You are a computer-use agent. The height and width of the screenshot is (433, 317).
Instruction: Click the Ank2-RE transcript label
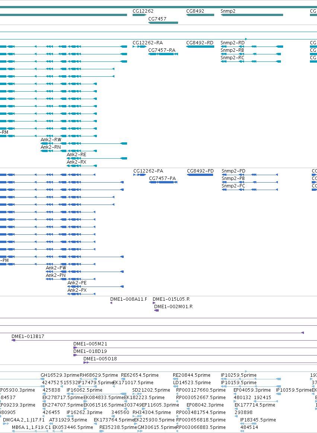coord(76,155)
